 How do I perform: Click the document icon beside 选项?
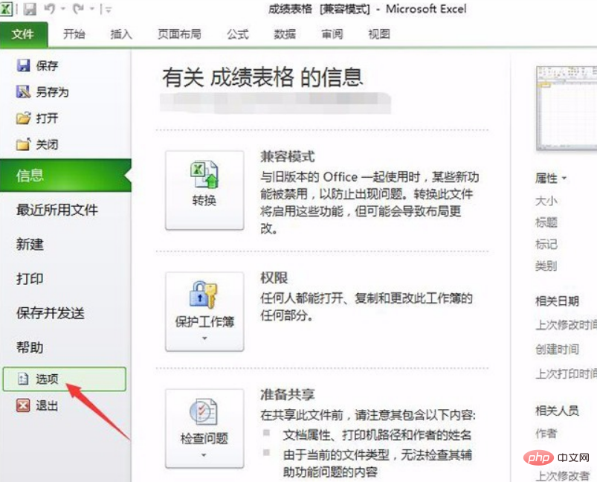tap(23, 379)
